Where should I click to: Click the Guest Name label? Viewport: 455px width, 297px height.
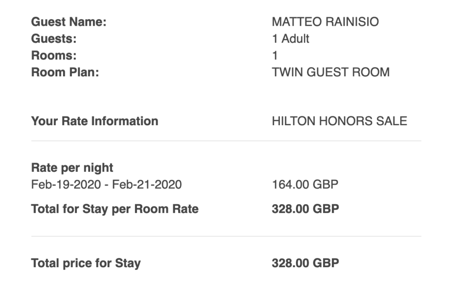[x=69, y=22]
